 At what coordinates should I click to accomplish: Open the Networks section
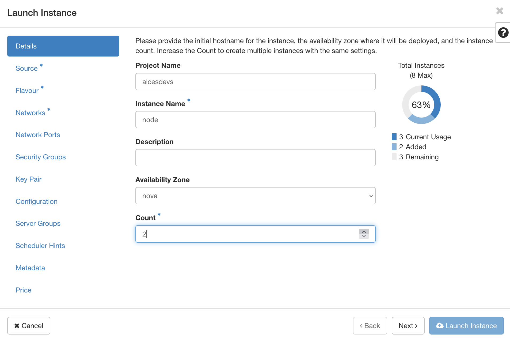coord(30,112)
